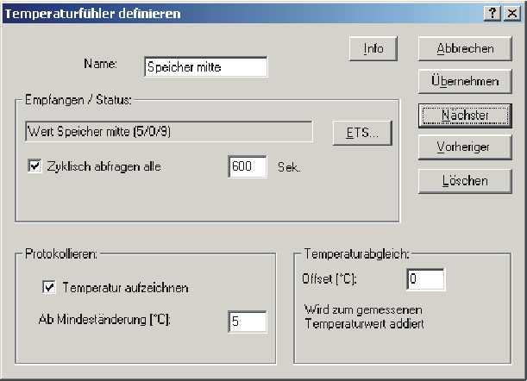Select the Offset [°C] input field

click(425, 279)
